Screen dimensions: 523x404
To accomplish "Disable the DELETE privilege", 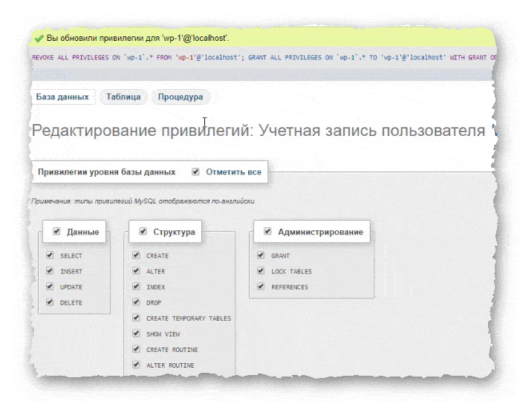I will [x=50, y=302].
